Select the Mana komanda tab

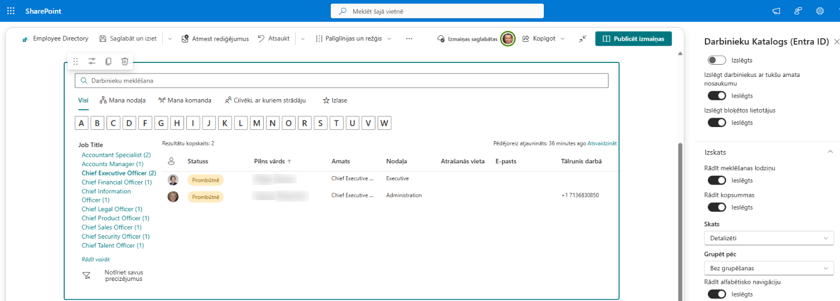coord(185,100)
